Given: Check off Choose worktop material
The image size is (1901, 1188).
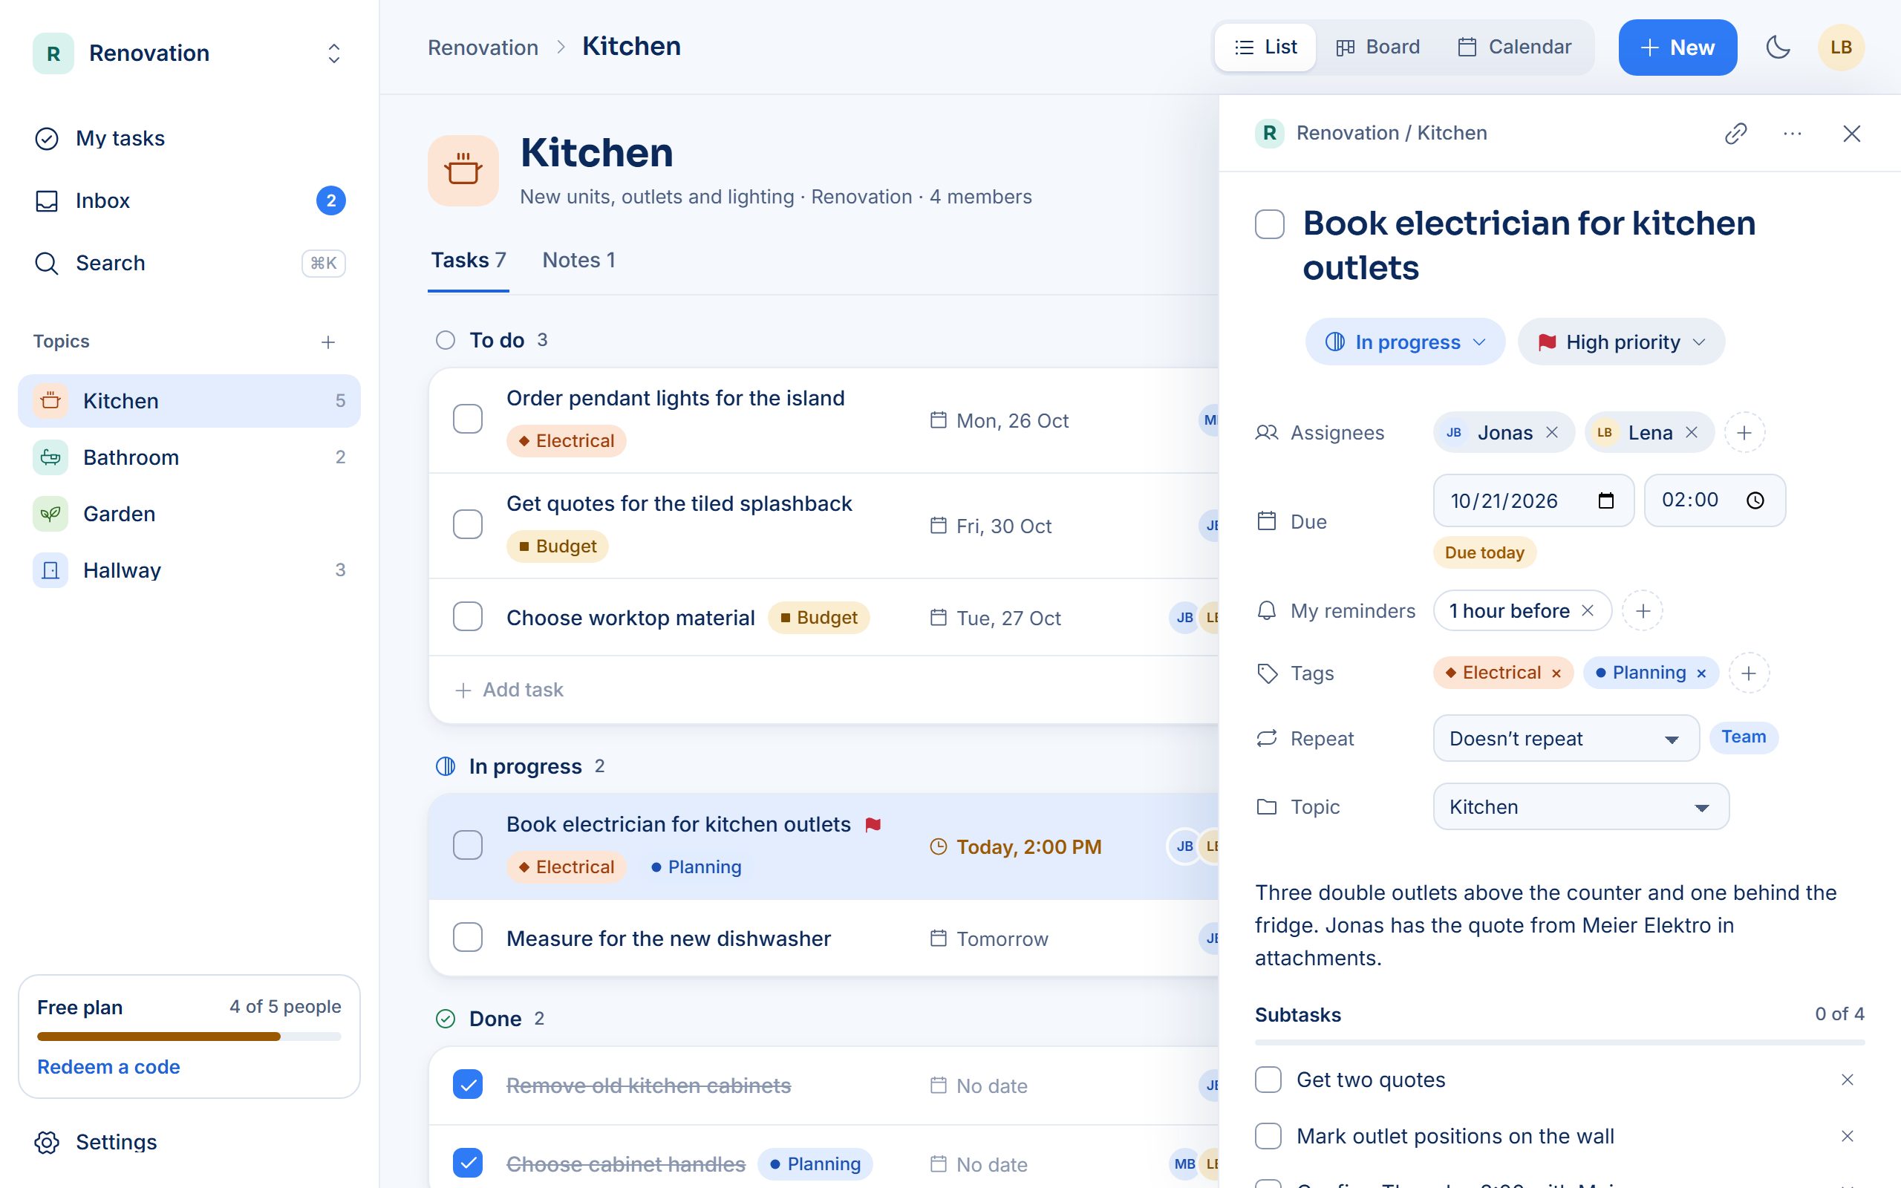Looking at the screenshot, I should pyautogui.click(x=467, y=617).
